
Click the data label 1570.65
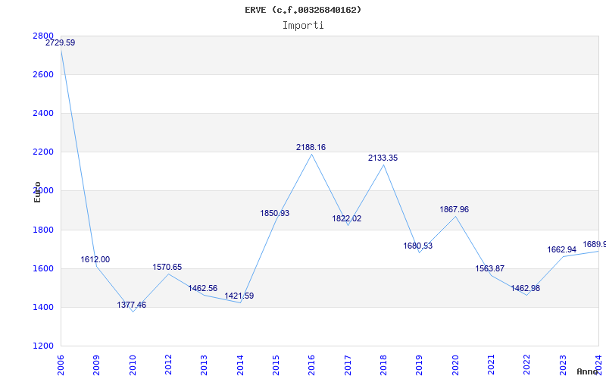tap(167, 267)
